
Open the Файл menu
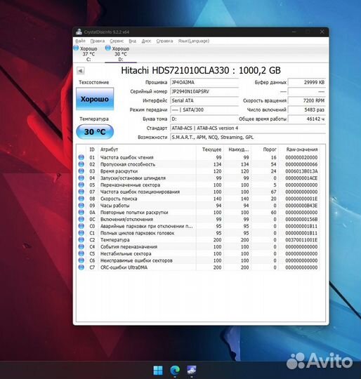(80, 41)
